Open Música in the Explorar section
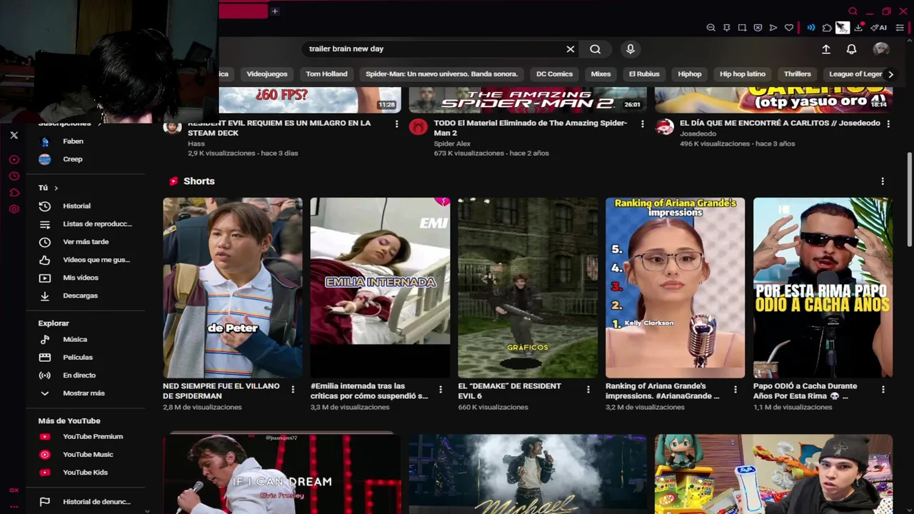Viewport: 914px width, 514px height. click(x=75, y=340)
